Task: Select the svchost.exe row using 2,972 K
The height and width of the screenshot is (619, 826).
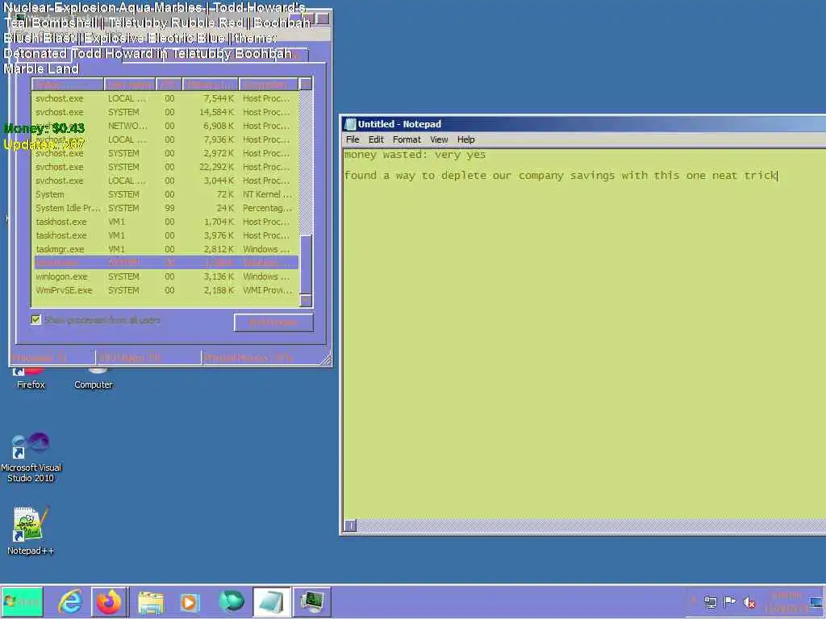Action: 165,153
